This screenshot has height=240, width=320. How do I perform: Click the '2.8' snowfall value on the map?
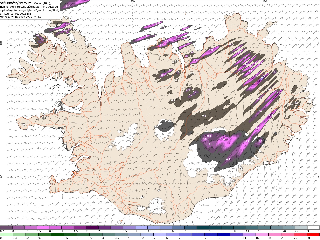coord(271,115)
